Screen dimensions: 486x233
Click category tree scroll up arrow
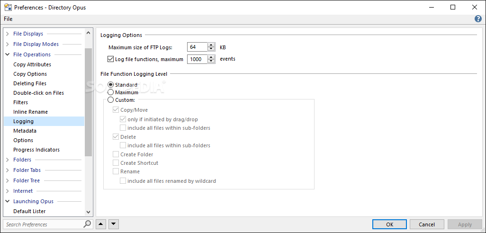coord(88,33)
